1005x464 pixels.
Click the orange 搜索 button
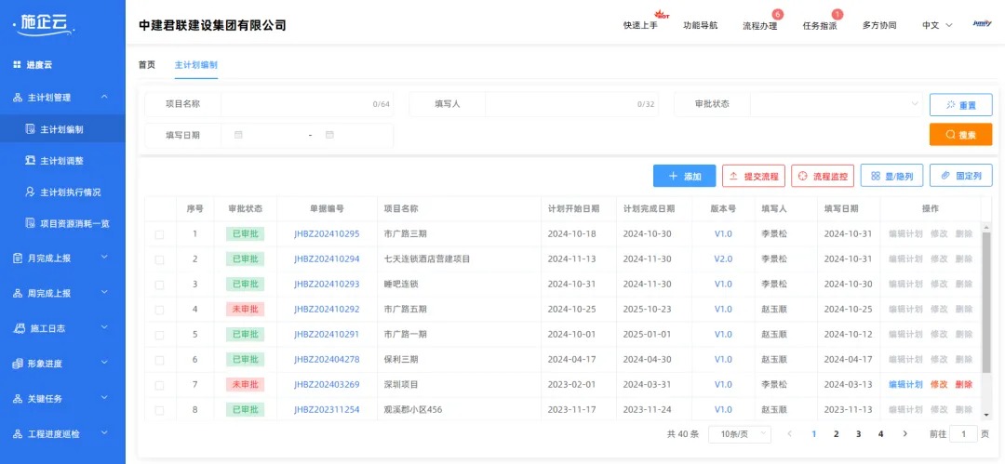[960, 135]
